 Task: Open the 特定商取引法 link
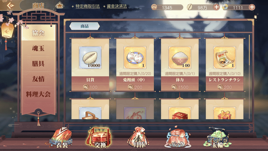[x=87, y=6]
